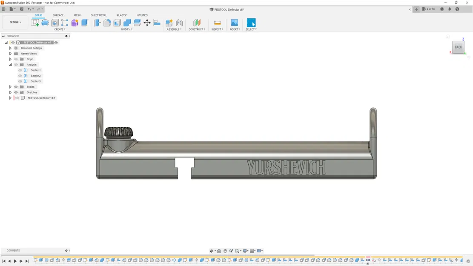Screen dimensions: 473x266
Task: Activate the Move/Copy tool
Action: pyautogui.click(x=147, y=23)
